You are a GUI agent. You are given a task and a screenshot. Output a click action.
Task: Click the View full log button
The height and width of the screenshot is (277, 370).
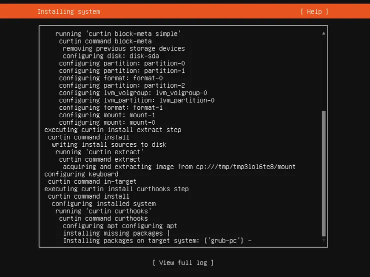click(x=183, y=263)
